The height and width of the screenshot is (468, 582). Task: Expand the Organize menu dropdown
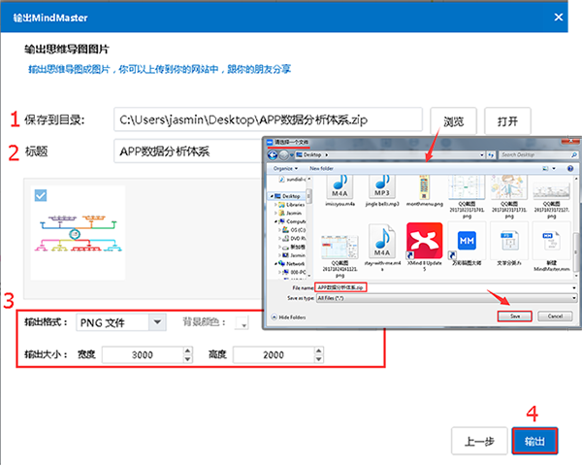click(284, 167)
